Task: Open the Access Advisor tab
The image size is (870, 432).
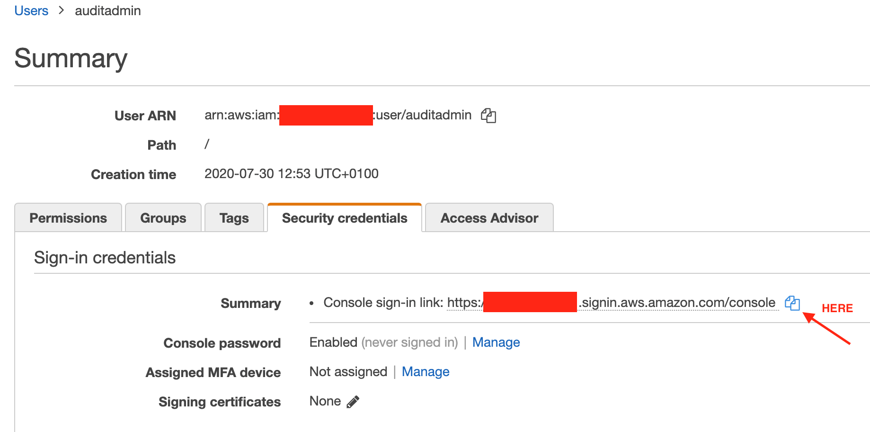Action: coord(488,217)
